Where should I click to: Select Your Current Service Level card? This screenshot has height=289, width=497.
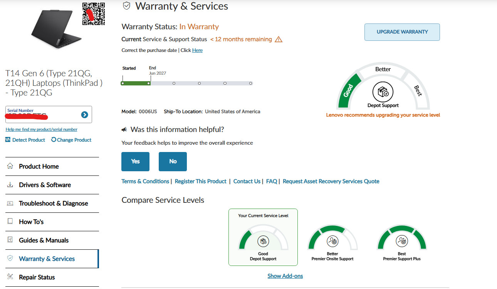[263, 237]
